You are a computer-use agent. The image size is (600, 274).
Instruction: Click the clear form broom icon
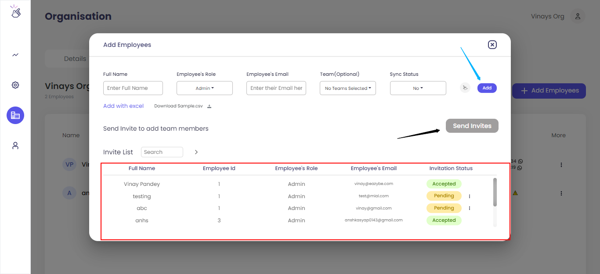click(465, 88)
